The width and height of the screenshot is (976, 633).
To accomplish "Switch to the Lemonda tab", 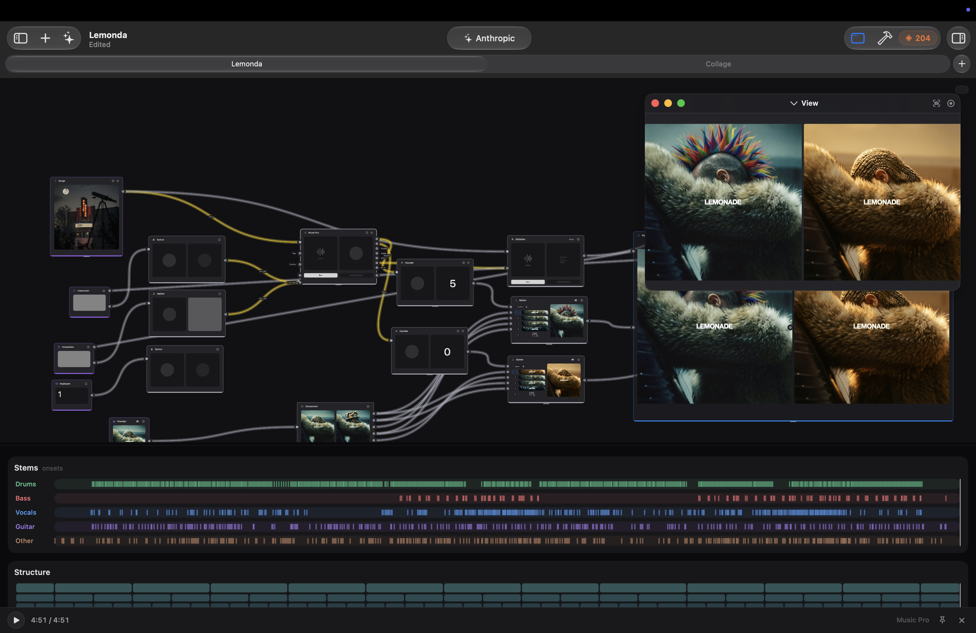I will [247, 64].
